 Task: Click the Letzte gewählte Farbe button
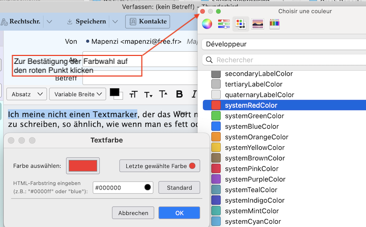[x=159, y=166]
